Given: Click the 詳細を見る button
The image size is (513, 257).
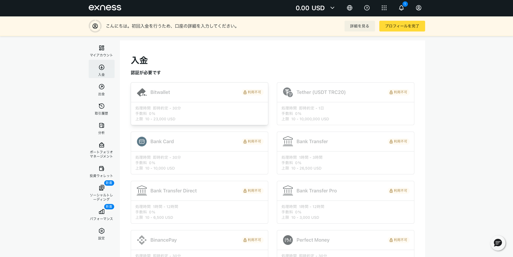Looking at the screenshot, I should (x=359, y=26).
